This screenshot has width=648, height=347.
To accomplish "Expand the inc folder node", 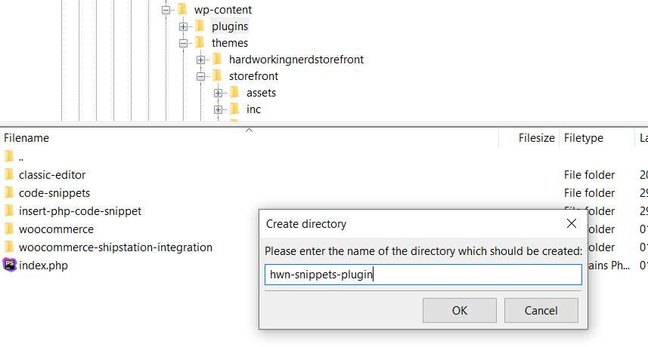I will tap(218, 109).
